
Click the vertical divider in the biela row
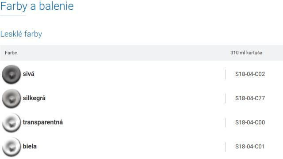(x=226, y=147)
